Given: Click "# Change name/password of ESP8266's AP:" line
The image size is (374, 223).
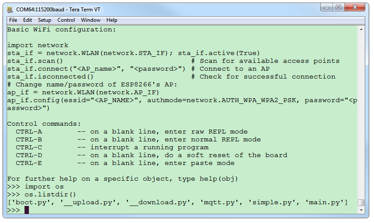Looking at the screenshot, I should pos(92,84).
